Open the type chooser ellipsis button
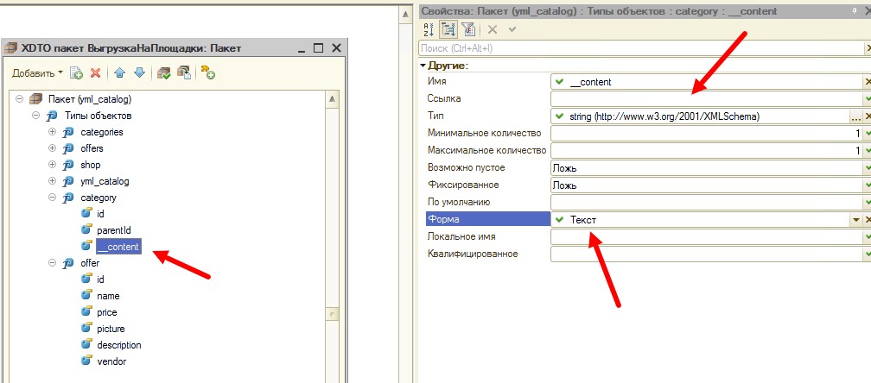This screenshot has width=871, height=383. [x=856, y=116]
